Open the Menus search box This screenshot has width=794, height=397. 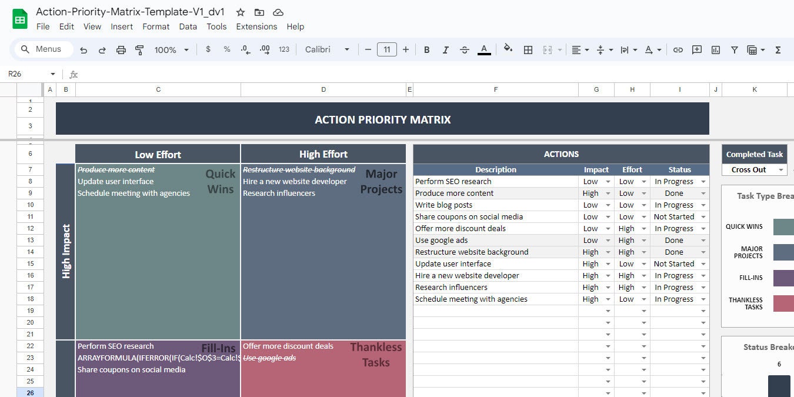pyautogui.click(x=42, y=49)
